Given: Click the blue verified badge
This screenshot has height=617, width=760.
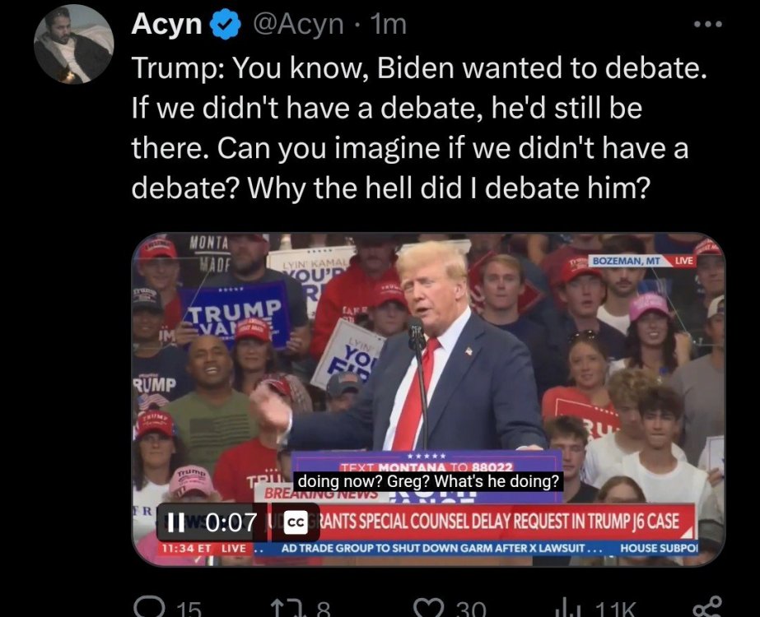Looking at the screenshot, I should click(226, 24).
